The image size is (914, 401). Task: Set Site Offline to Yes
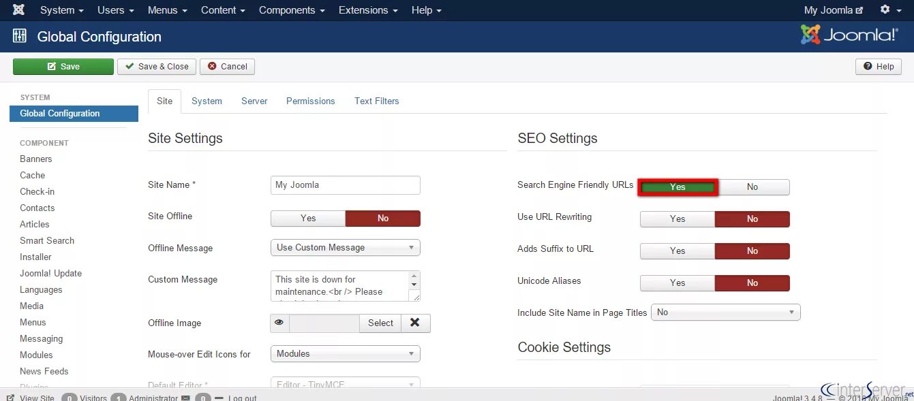point(308,219)
